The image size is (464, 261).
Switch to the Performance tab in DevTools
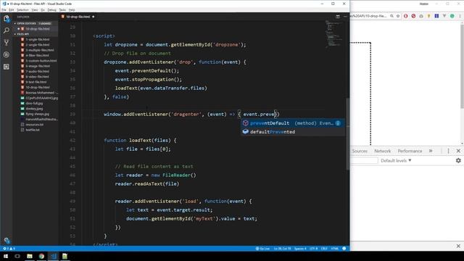pos(410,151)
